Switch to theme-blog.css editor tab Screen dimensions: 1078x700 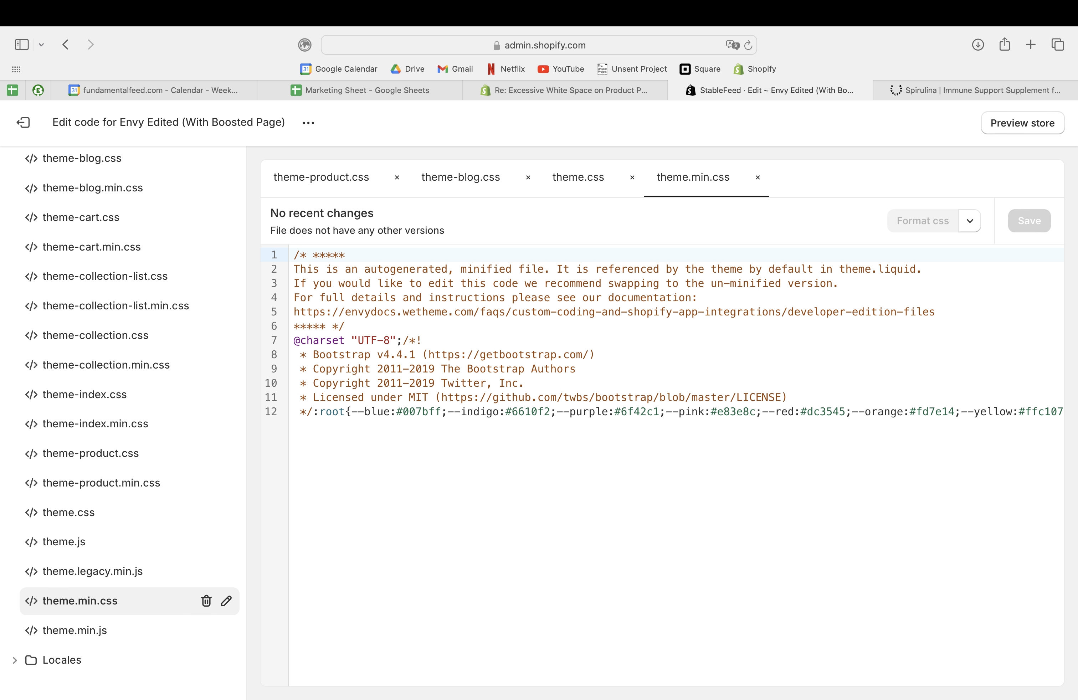(x=460, y=177)
